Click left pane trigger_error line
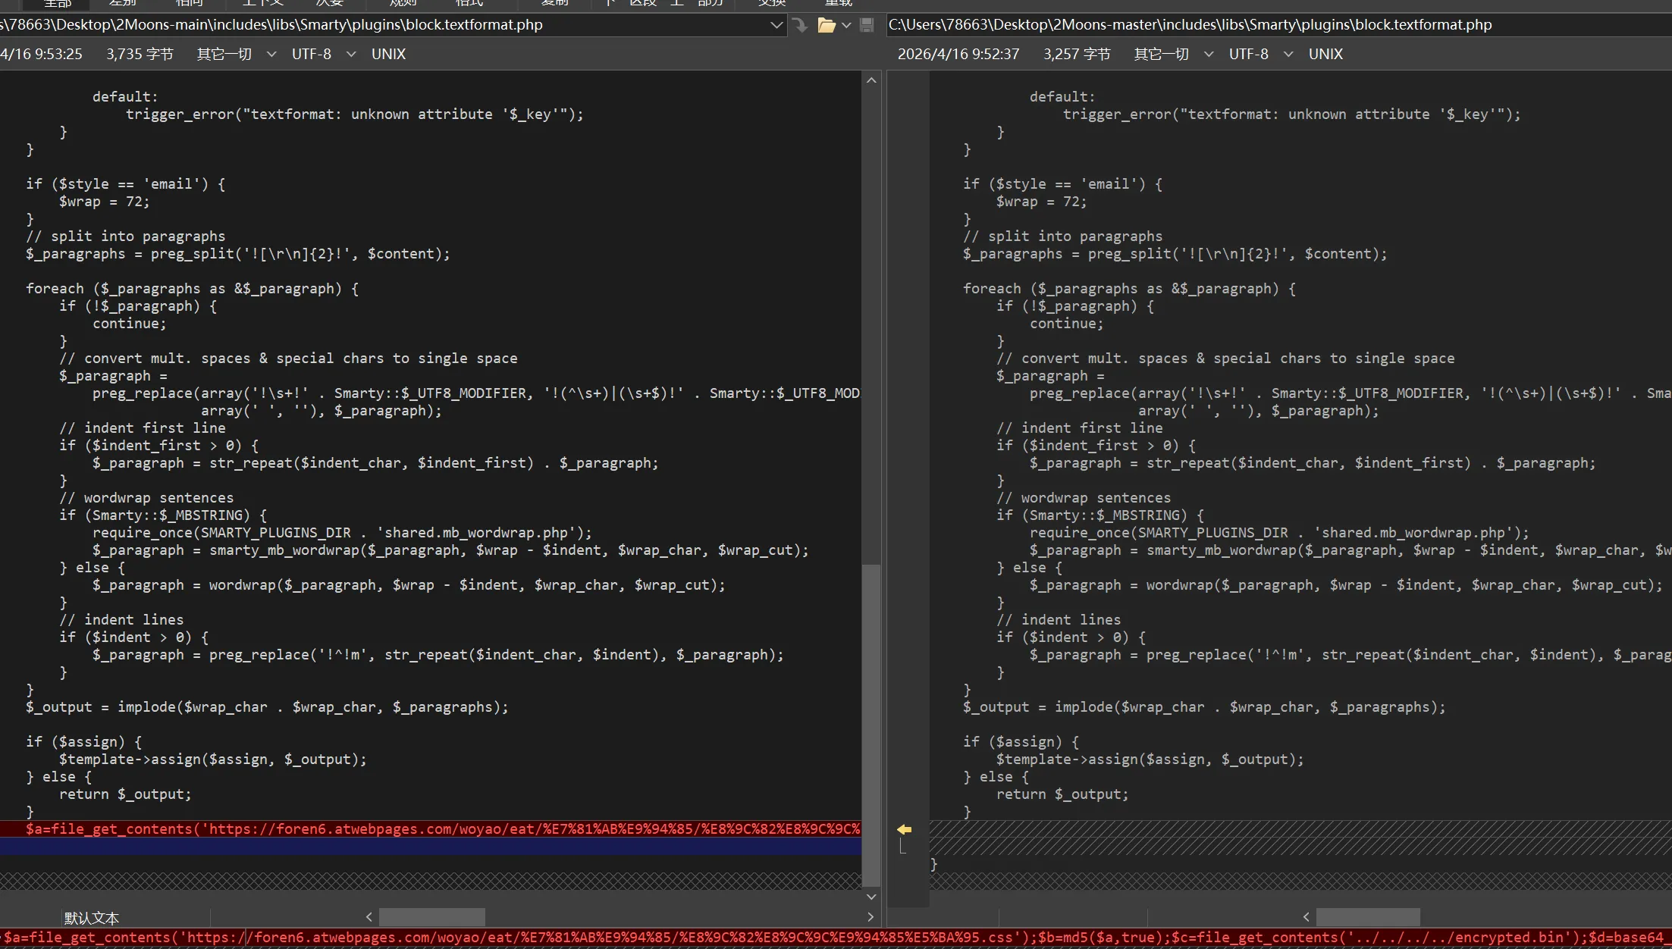 (x=355, y=114)
